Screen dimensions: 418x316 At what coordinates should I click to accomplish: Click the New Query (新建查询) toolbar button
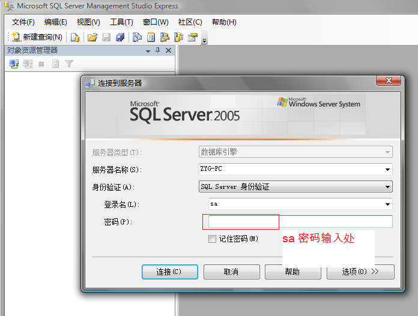coord(37,37)
